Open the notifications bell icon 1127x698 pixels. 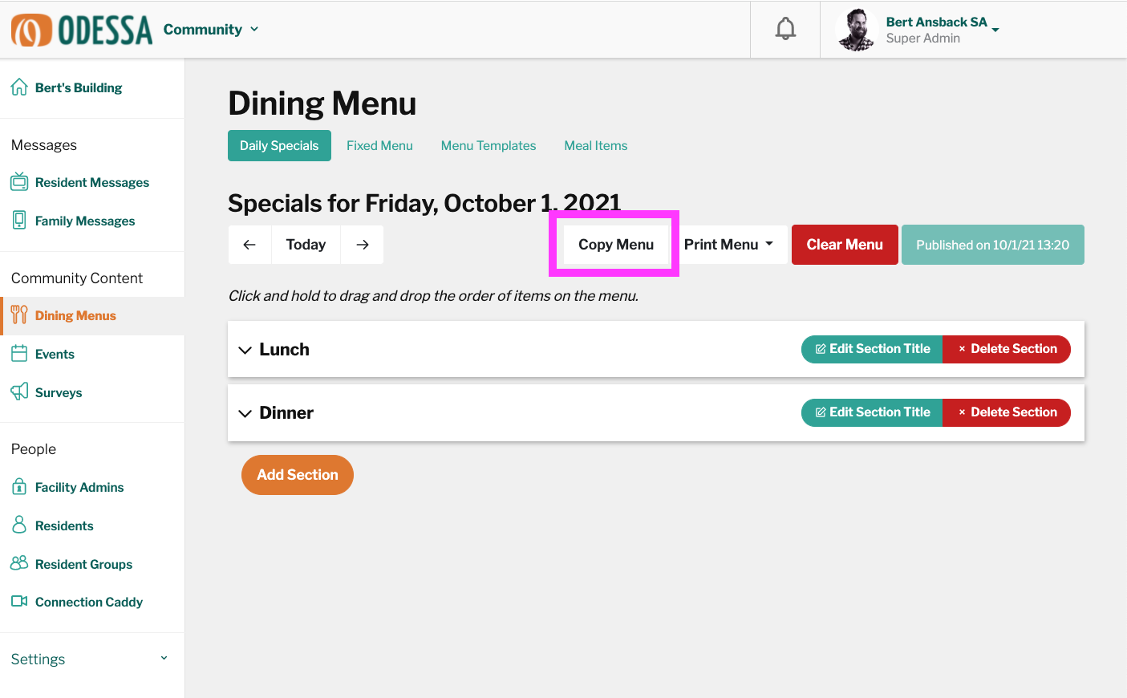[785, 29]
